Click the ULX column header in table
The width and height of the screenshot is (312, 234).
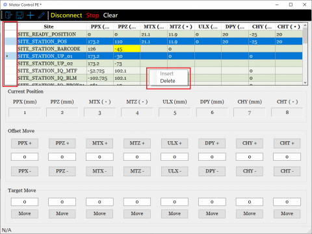tap(208, 27)
